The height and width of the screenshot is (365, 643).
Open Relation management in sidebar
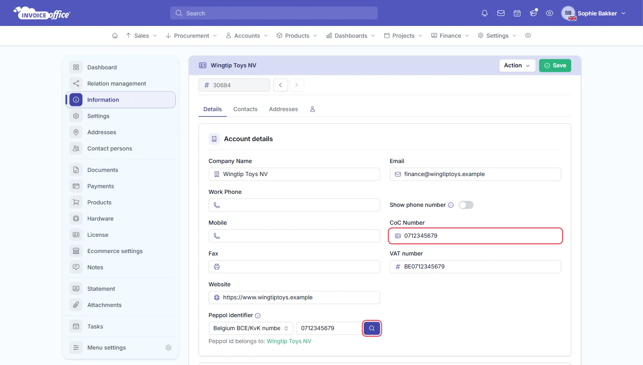click(x=120, y=84)
